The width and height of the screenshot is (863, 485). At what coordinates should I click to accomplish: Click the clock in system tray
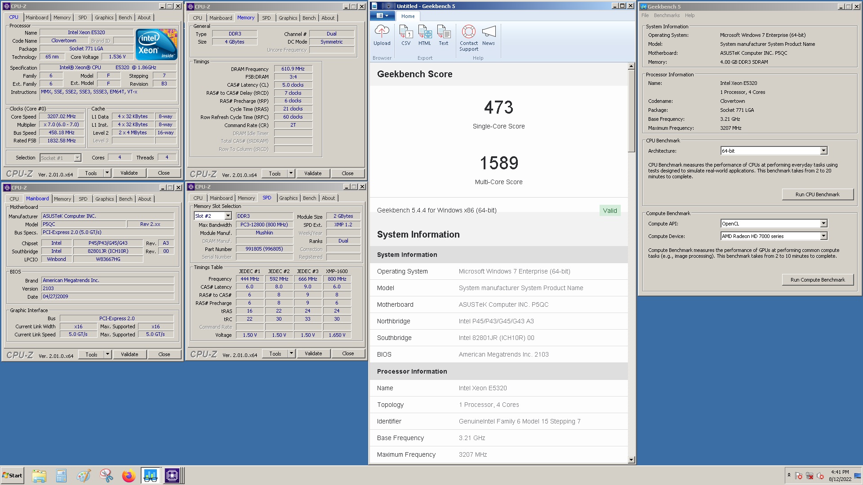click(840, 476)
